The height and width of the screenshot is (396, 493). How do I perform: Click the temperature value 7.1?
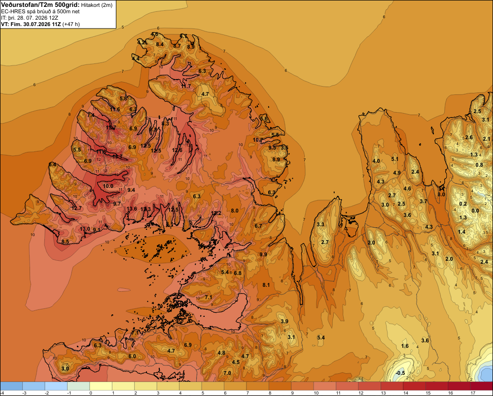(208, 297)
